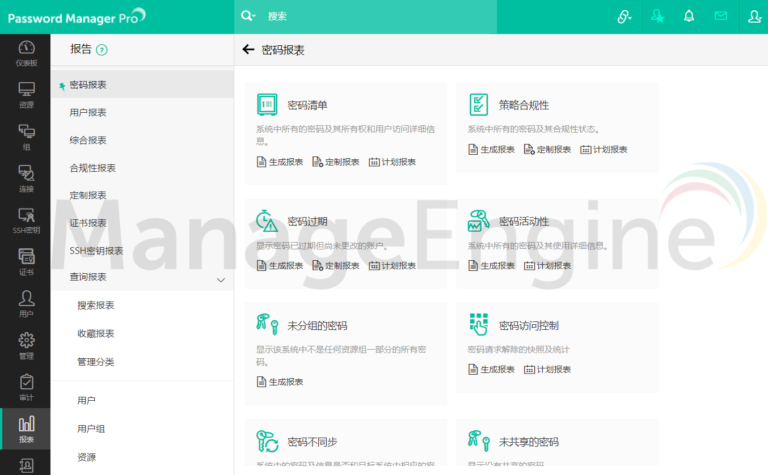The image size is (768, 475).
Task: Click 生成报表 under 密码访问控制
Action: pos(491,369)
